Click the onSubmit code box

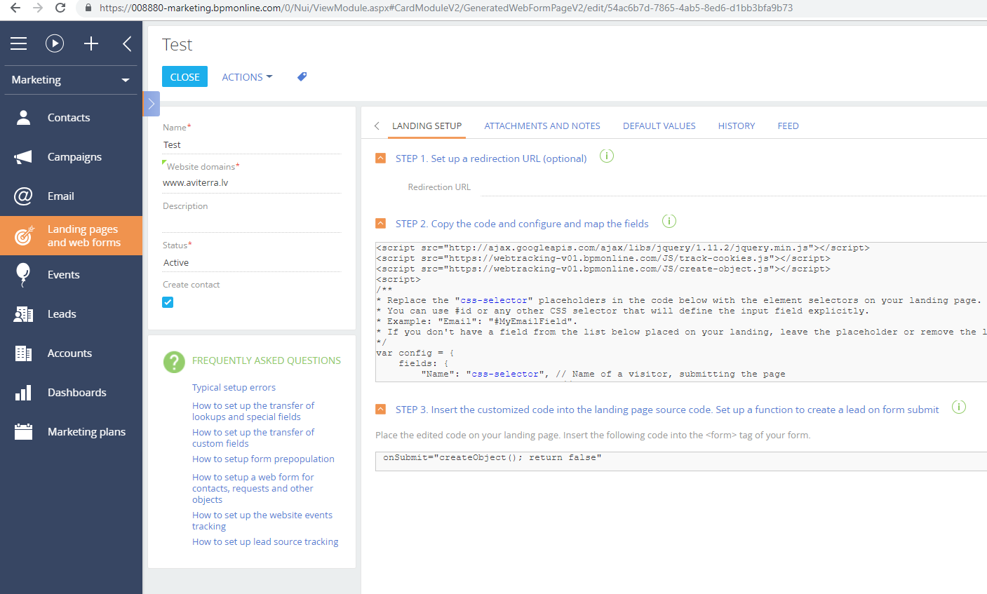point(681,461)
